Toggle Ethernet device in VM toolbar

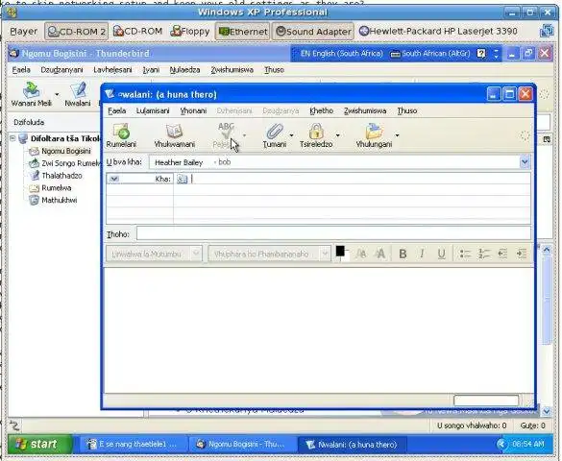[x=243, y=32]
